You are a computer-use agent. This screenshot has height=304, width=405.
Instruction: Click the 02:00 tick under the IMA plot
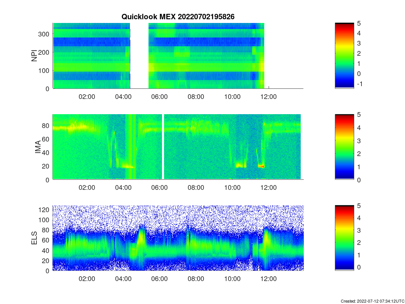[87, 188]
